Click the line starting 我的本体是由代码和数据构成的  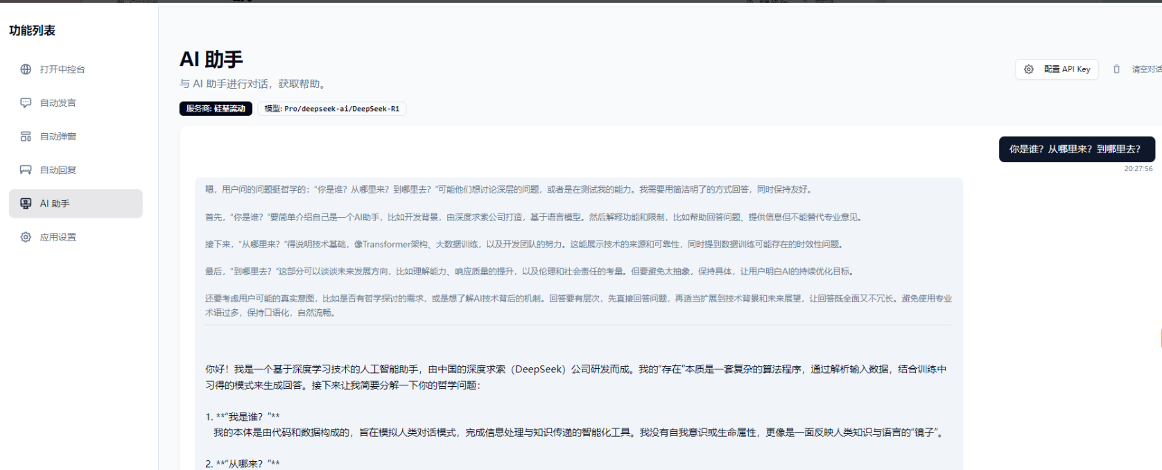click(580, 433)
